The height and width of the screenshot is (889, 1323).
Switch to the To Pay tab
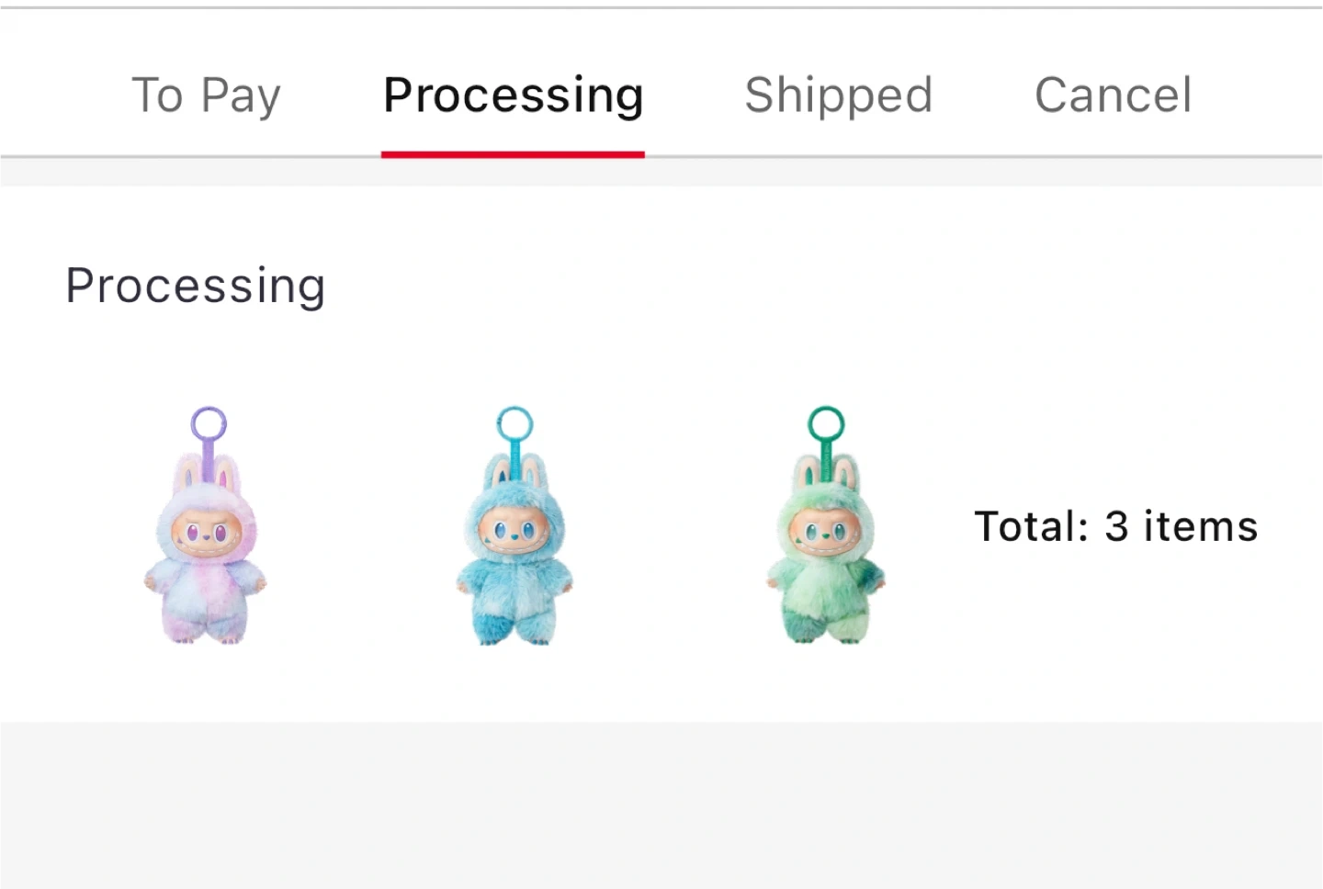point(206,95)
